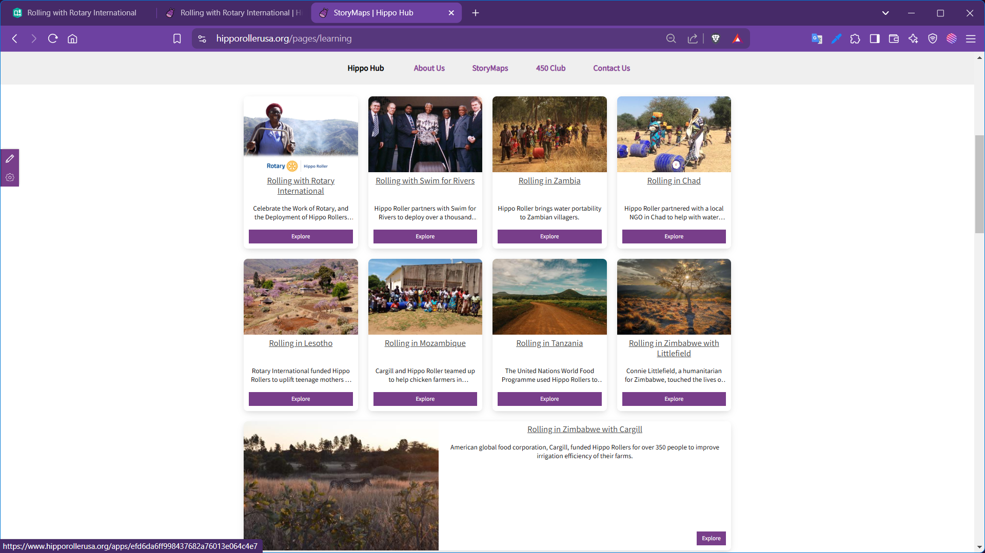The image size is (985, 553).
Task: Click the browser forward arrow
Action: 34,38
